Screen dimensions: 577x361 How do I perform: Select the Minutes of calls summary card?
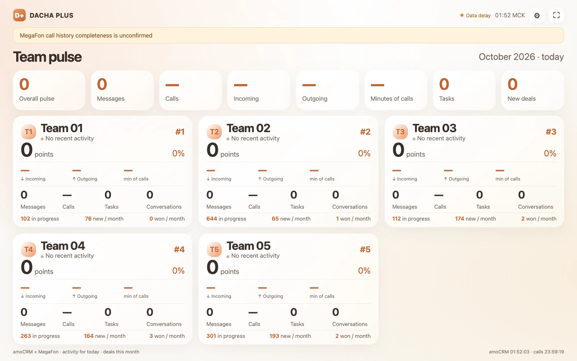[396, 90]
